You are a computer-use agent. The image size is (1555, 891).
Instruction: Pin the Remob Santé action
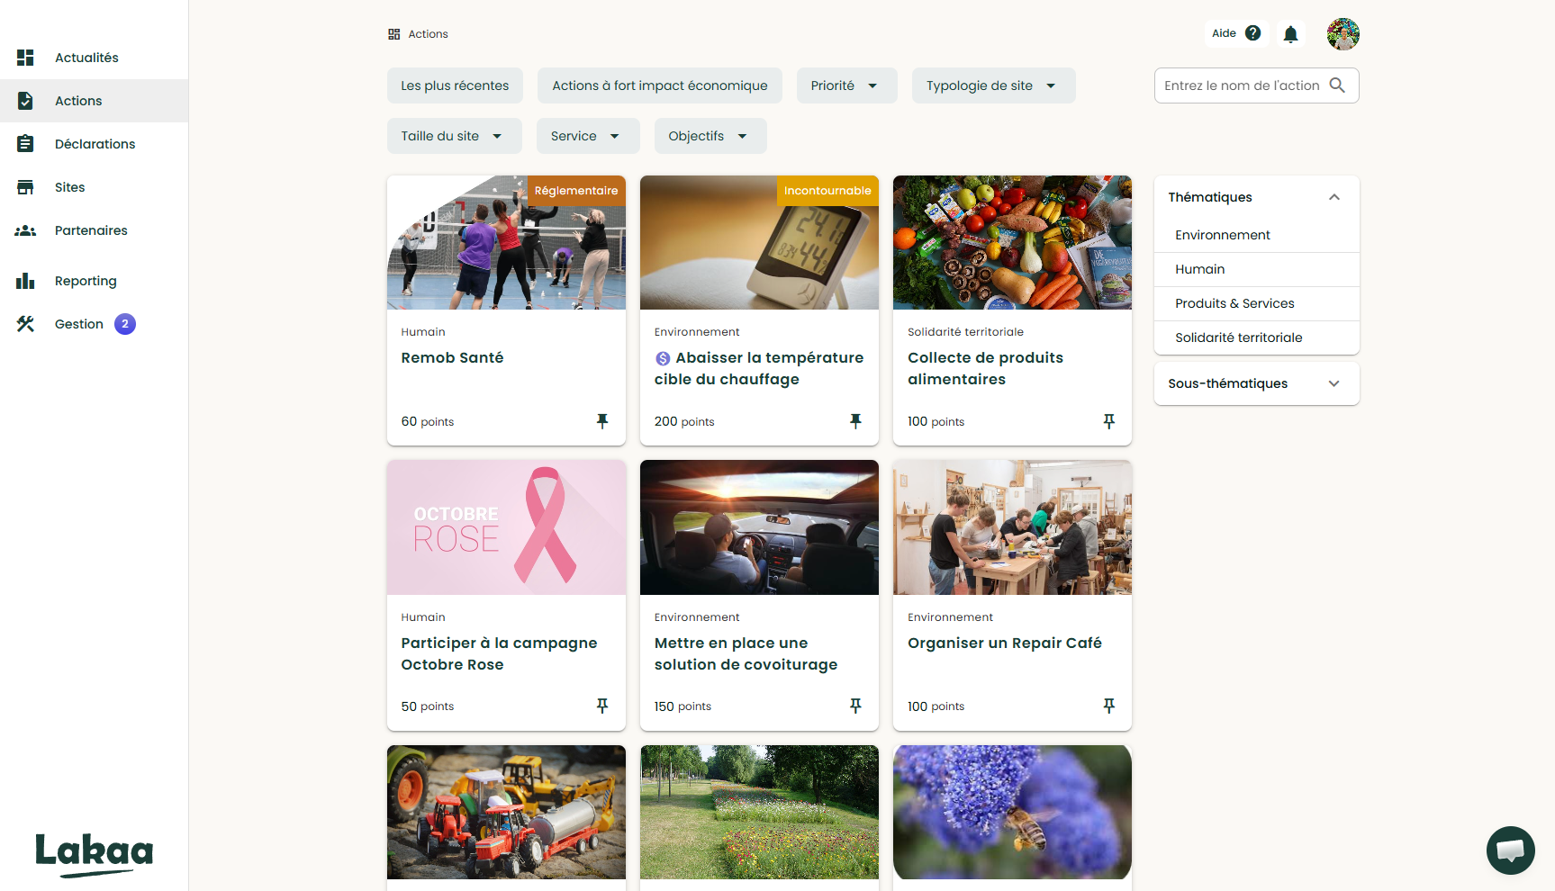(602, 421)
